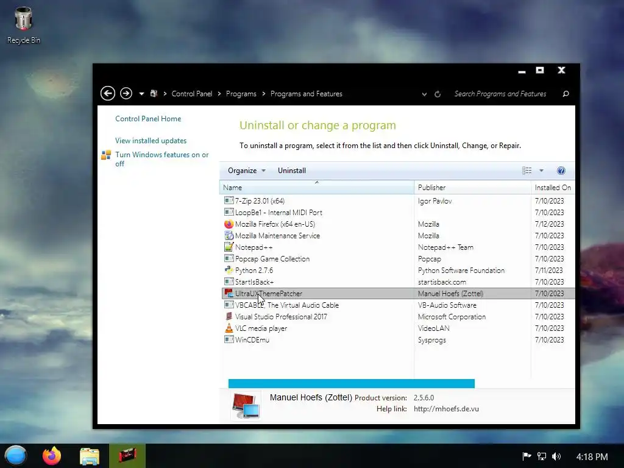Viewport: 624px width, 468px height.
Task: Open the Recycle Bin desktop icon
Action: pos(24,25)
